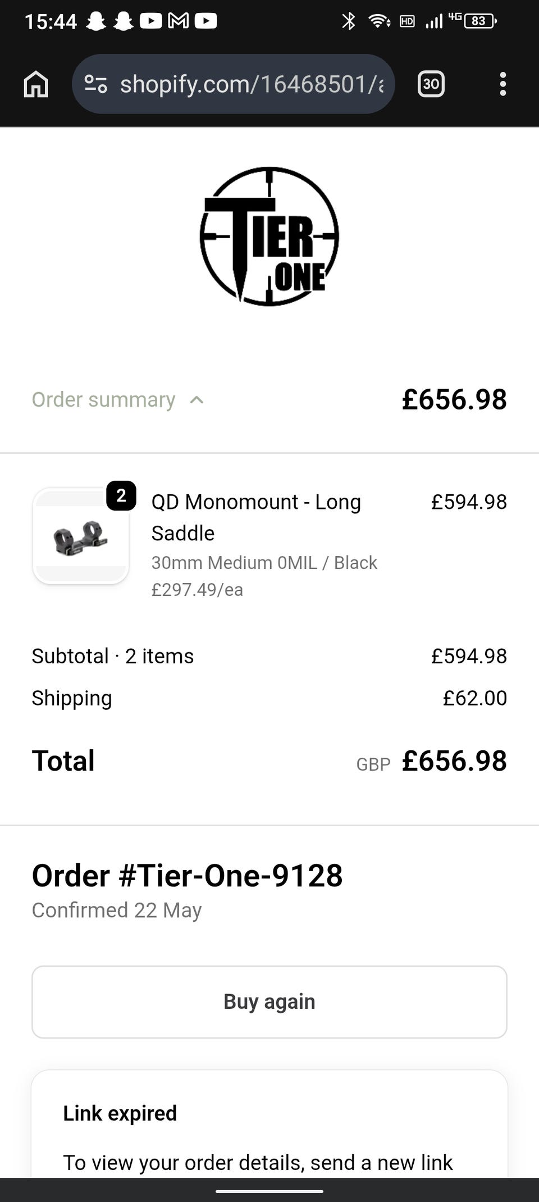The height and width of the screenshot is (1202, 539).
Task: Open the tab switcher showing 30 tabs
Action: click(431, 84)
